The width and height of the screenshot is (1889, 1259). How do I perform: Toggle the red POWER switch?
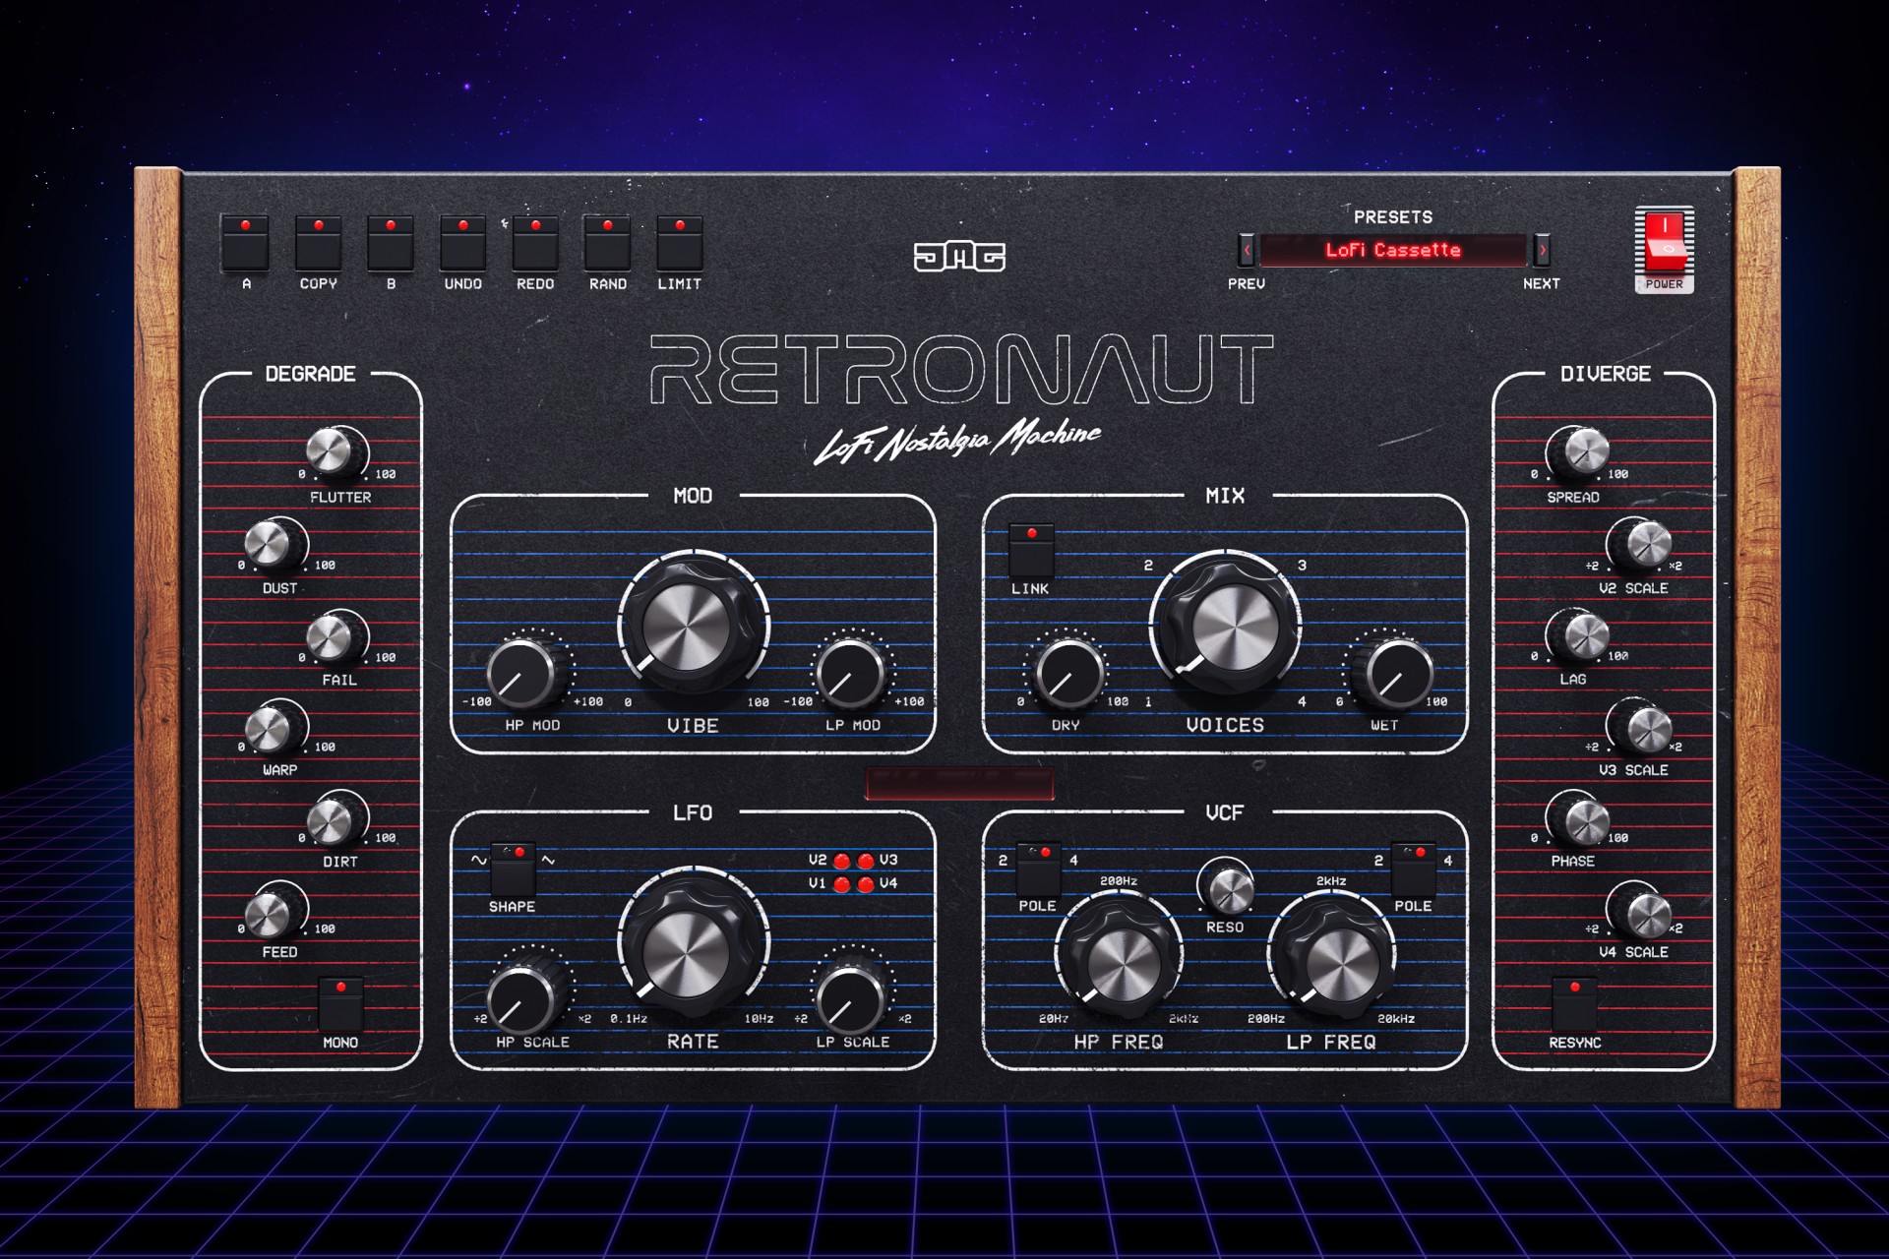pos(1664,243)
